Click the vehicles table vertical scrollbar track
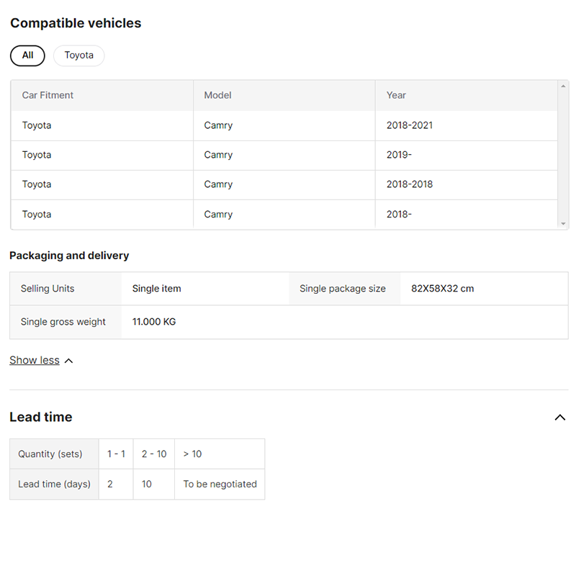The height and width of the screenshot is (576, 576). coord(563,155)
